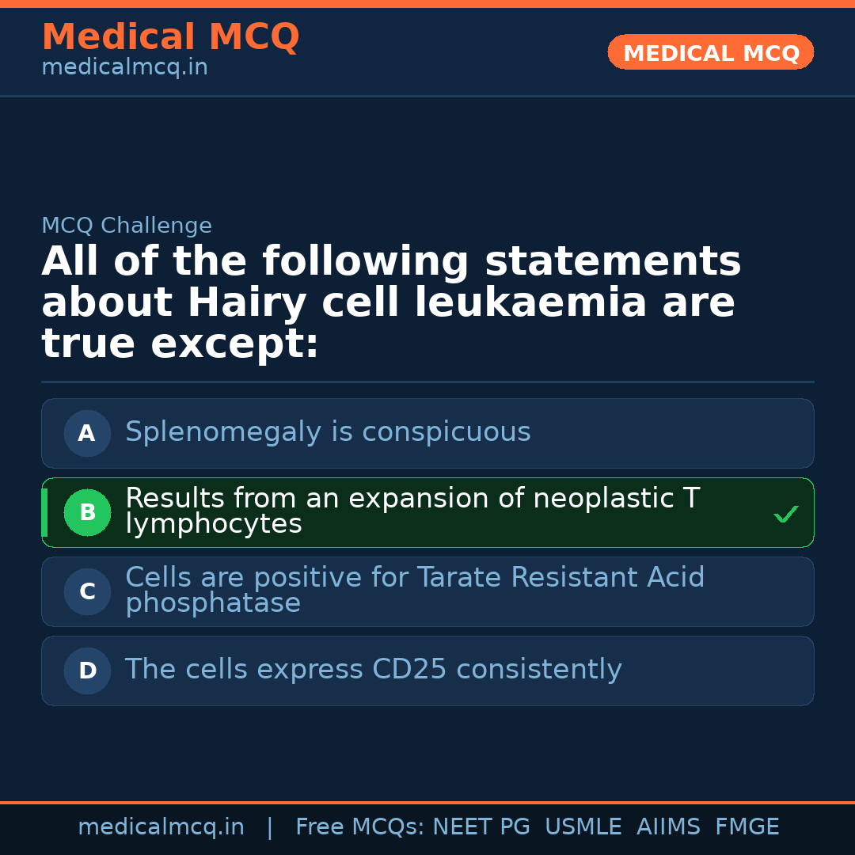The height and width of the screenshot is (855, 855).
Task: Select the answer text 'The cells express CD25 consistently'
Action: pos(373,670)
